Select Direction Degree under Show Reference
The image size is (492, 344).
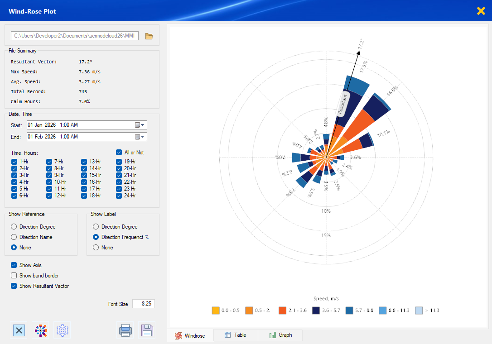[14, 227]
